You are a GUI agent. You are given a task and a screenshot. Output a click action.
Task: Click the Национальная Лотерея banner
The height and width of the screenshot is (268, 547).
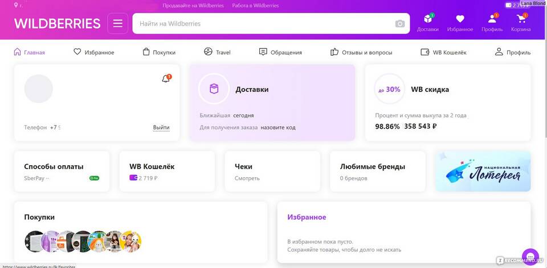[x=483, y=171]
